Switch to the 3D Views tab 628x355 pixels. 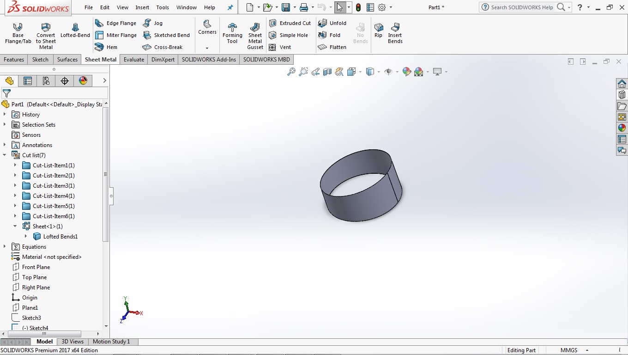73,342
